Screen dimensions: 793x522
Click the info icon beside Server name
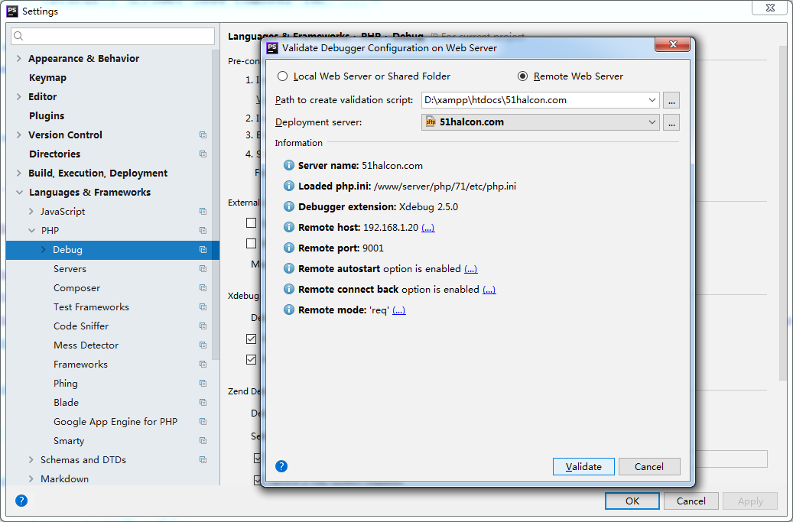pyautogui.click(x=289, y=165)
